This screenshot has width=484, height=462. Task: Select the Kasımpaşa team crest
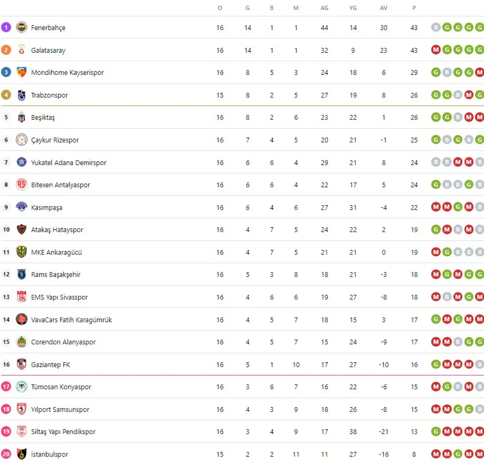(x=21, y=207)
